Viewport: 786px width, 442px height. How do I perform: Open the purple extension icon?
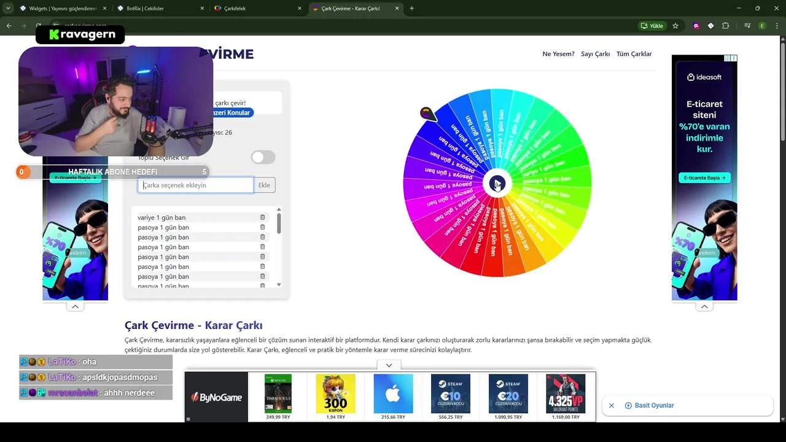point(696,26)
